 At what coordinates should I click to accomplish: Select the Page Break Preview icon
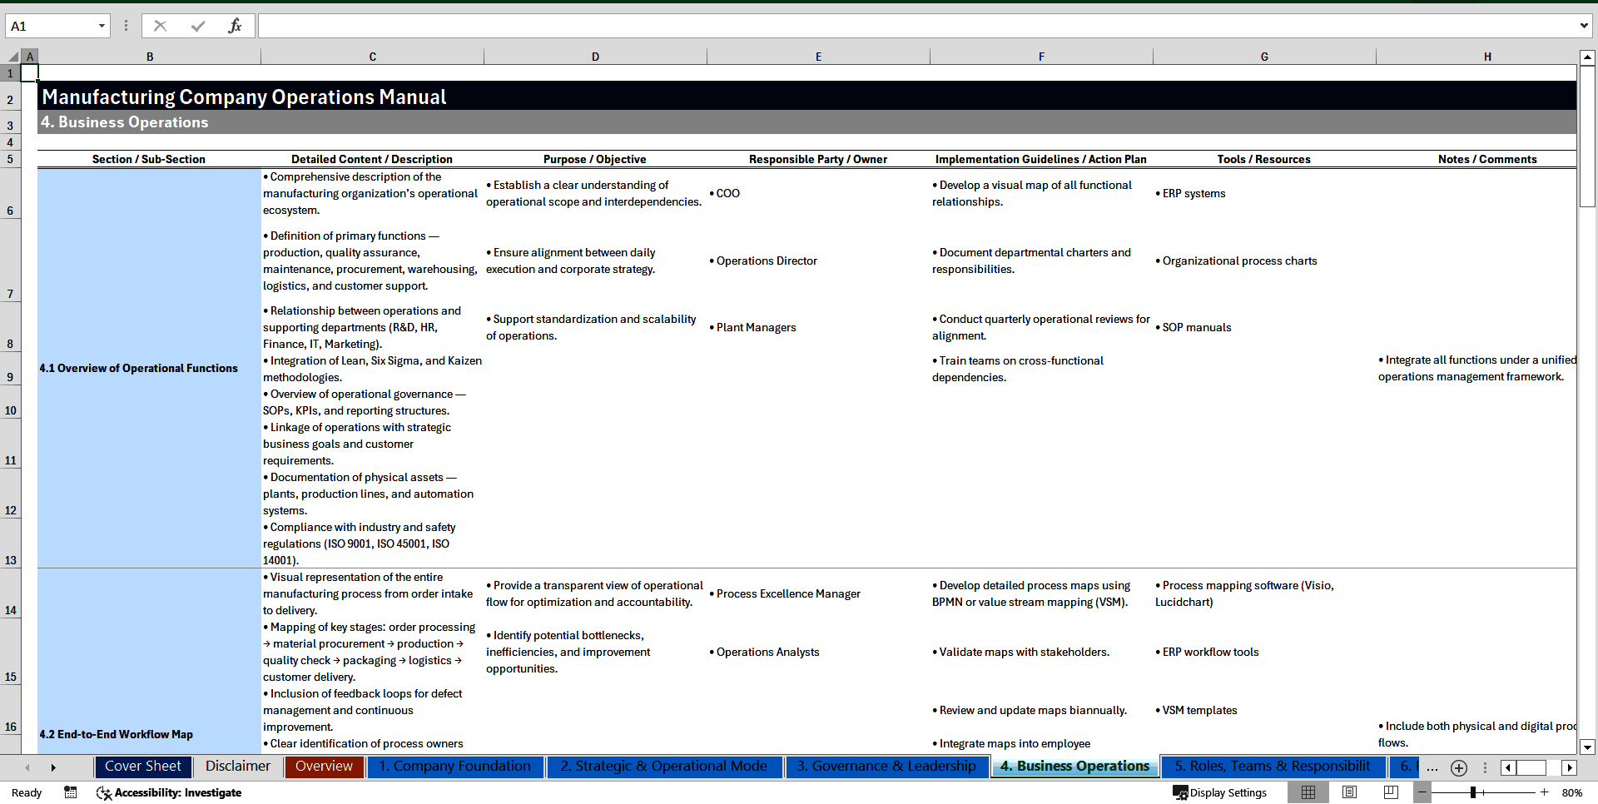[1389, 792]
